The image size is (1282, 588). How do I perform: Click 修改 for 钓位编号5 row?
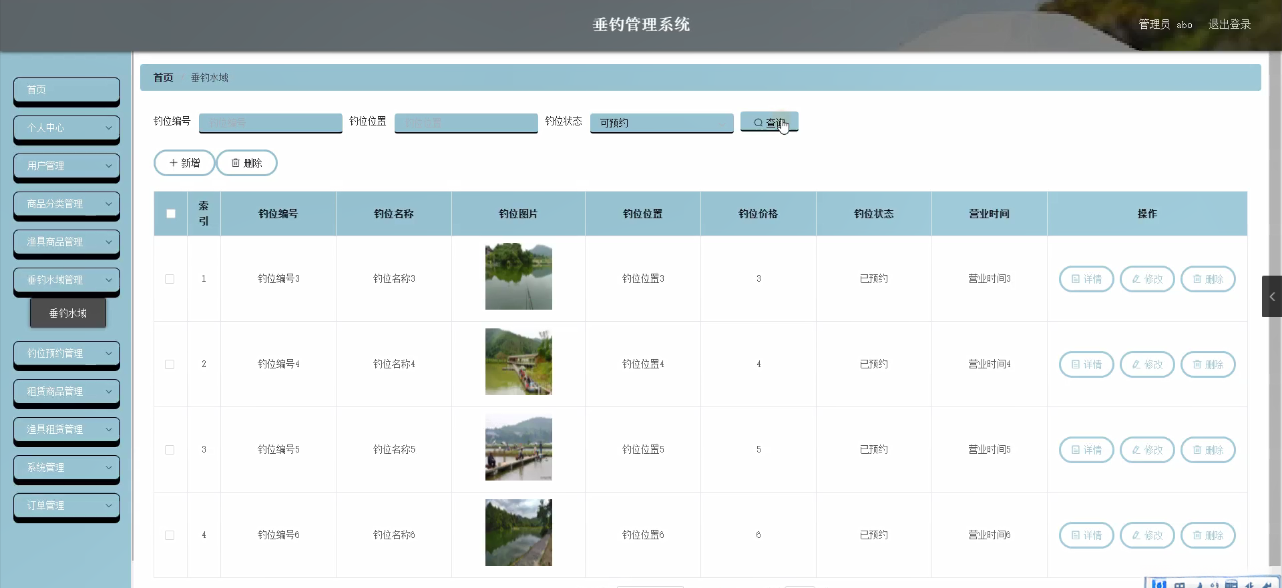(1147, 450)
